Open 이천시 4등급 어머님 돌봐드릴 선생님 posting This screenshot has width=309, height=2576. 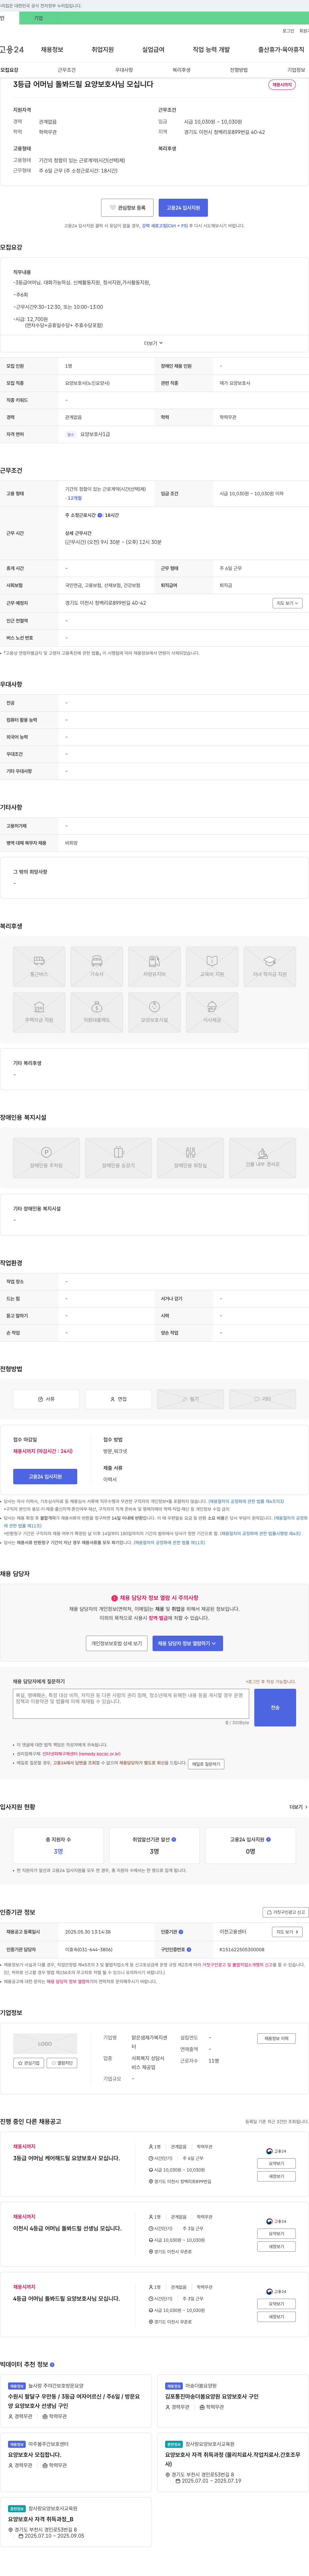[x=67, y=2228]
